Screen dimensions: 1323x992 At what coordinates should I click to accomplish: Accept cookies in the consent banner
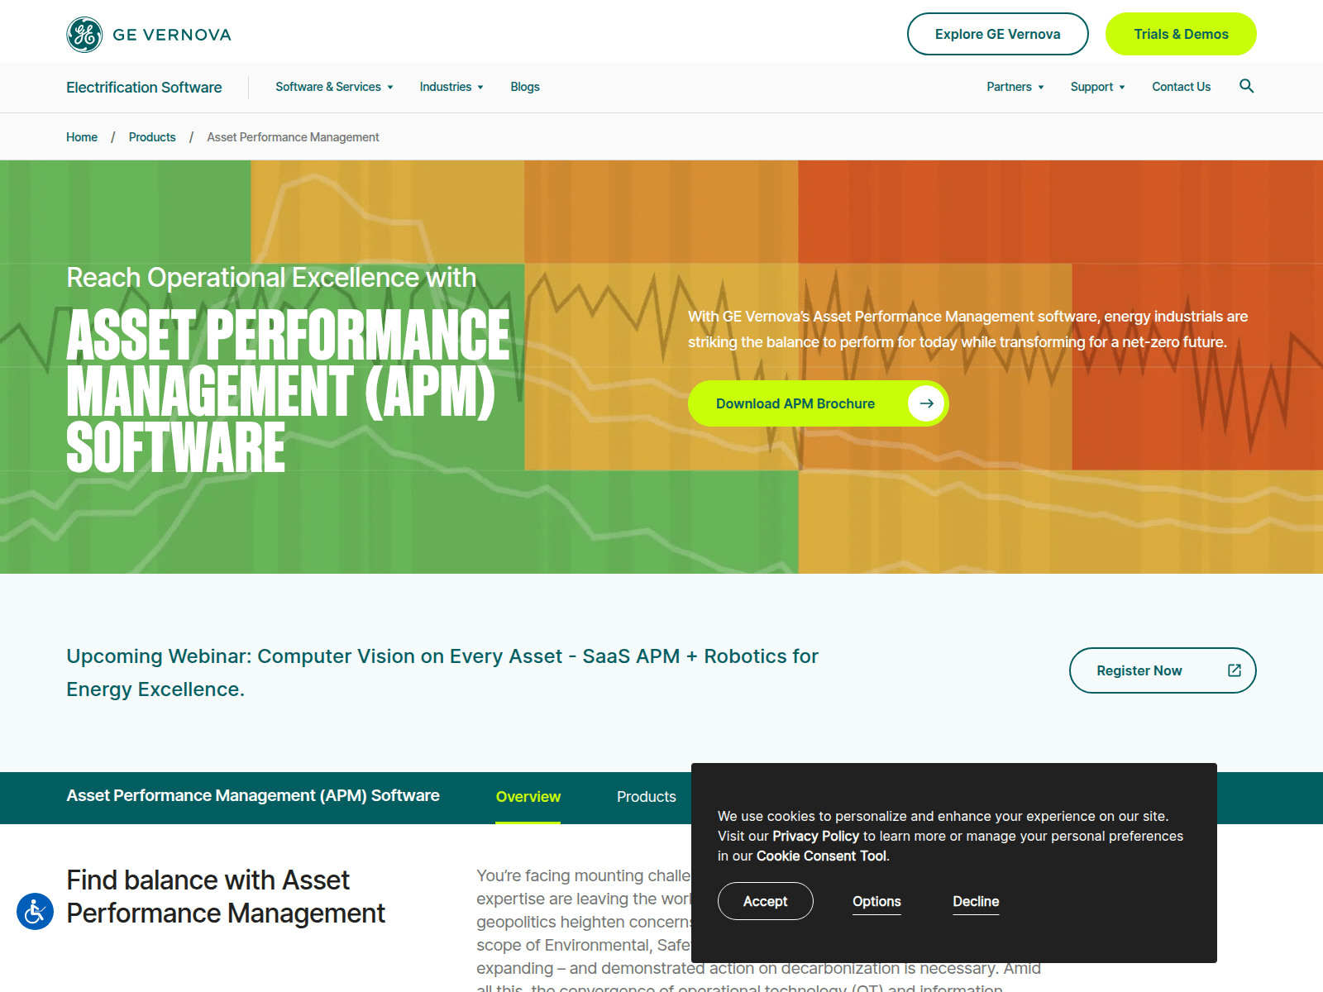coord(765,901)
